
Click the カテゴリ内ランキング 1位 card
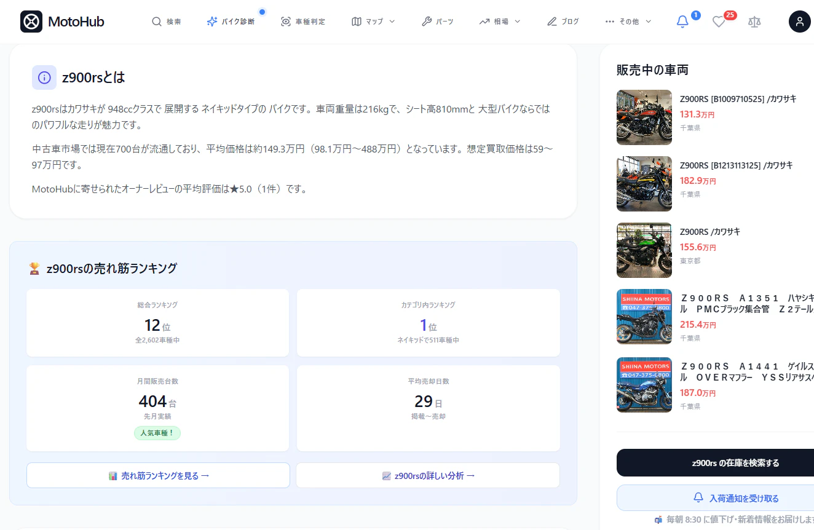(429, 323)
